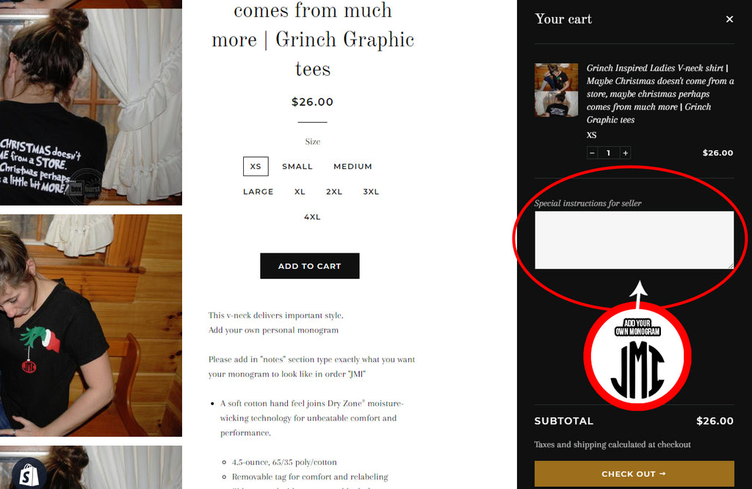Select size 4XL
The width and height of the screenshot is (752, 489).
coord(312,217)
